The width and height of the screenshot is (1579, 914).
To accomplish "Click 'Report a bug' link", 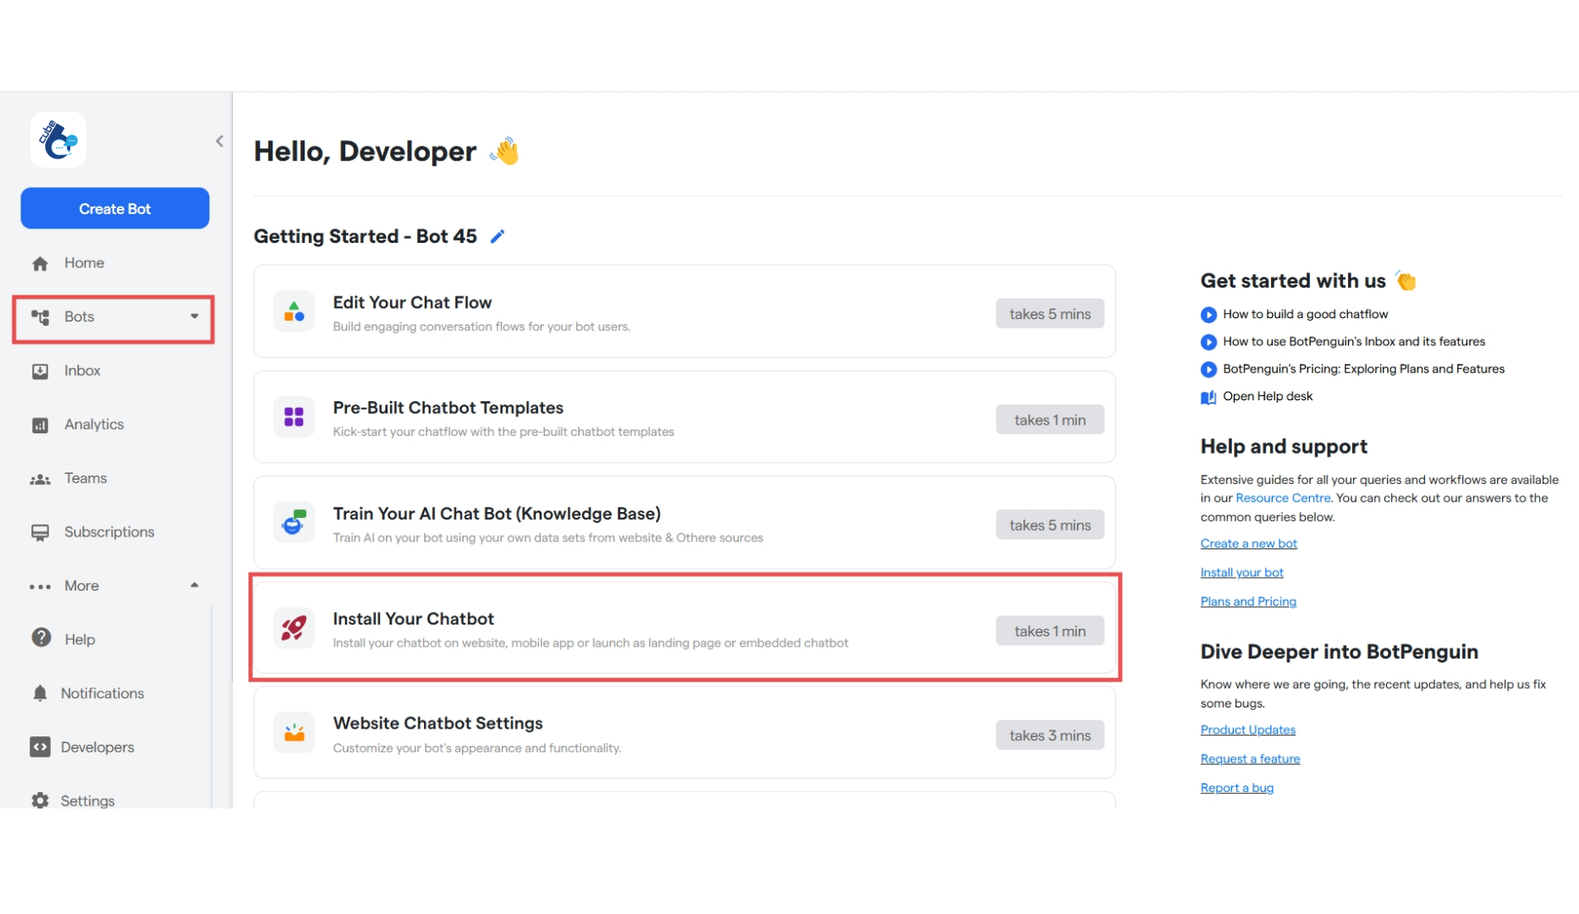I will pos(1236,787).
